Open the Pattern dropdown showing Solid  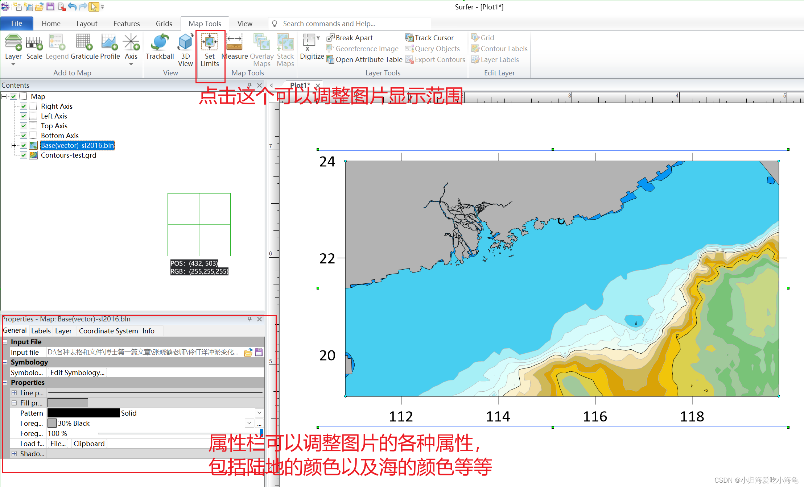pyautogui.click(x=259, y=413)
